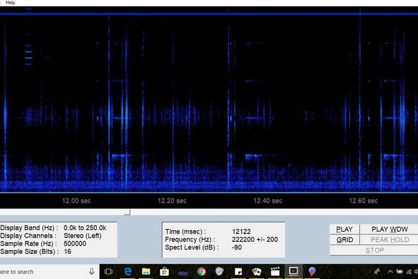Click the 12.20 sec time axis label
This screenshot has height=279, width=418.
click(x=172, y=201)
